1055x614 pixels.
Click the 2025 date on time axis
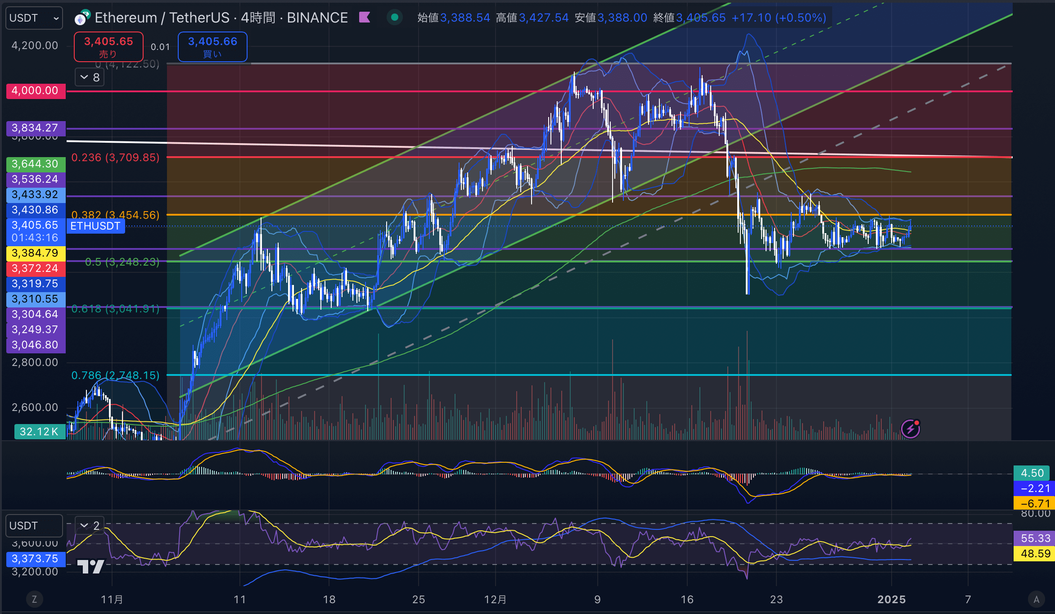pos(891,600)
